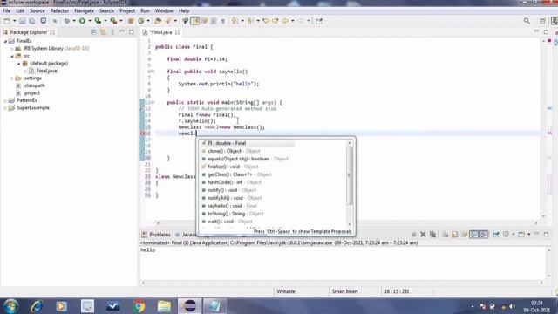Click the New file toolbar icon
This screenshot has width=558, height=314.
pos(7,21)
